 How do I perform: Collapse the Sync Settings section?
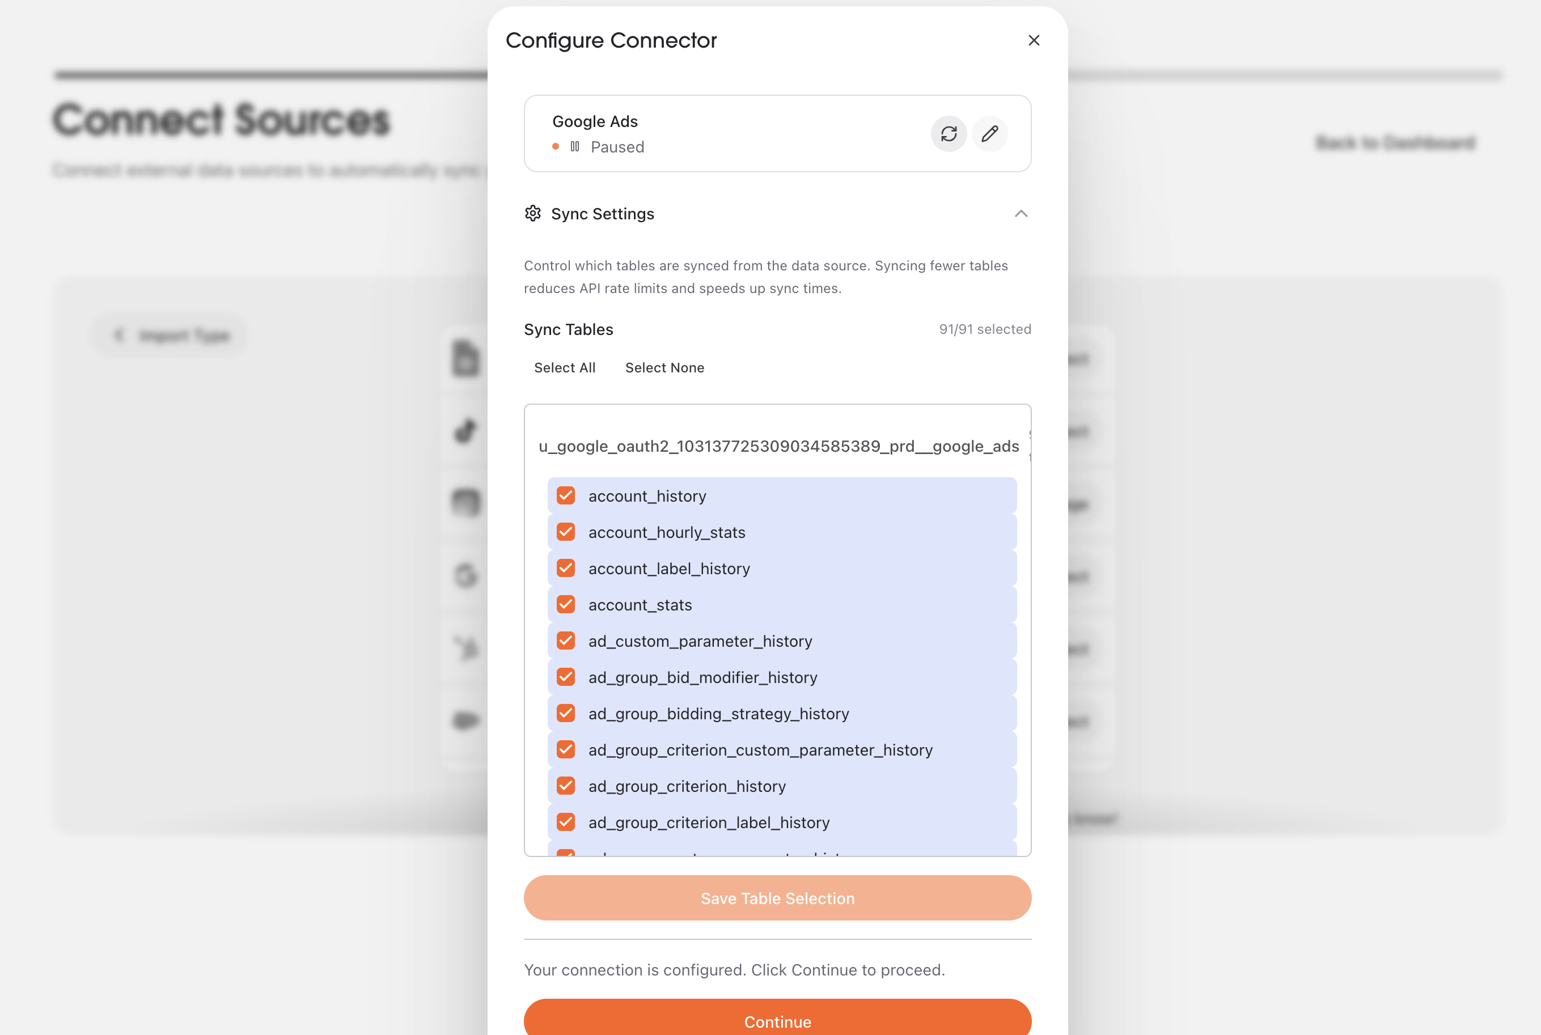point(1021,214)
